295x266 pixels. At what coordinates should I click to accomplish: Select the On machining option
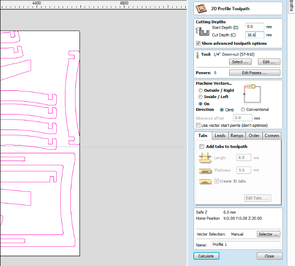[201, 104]
